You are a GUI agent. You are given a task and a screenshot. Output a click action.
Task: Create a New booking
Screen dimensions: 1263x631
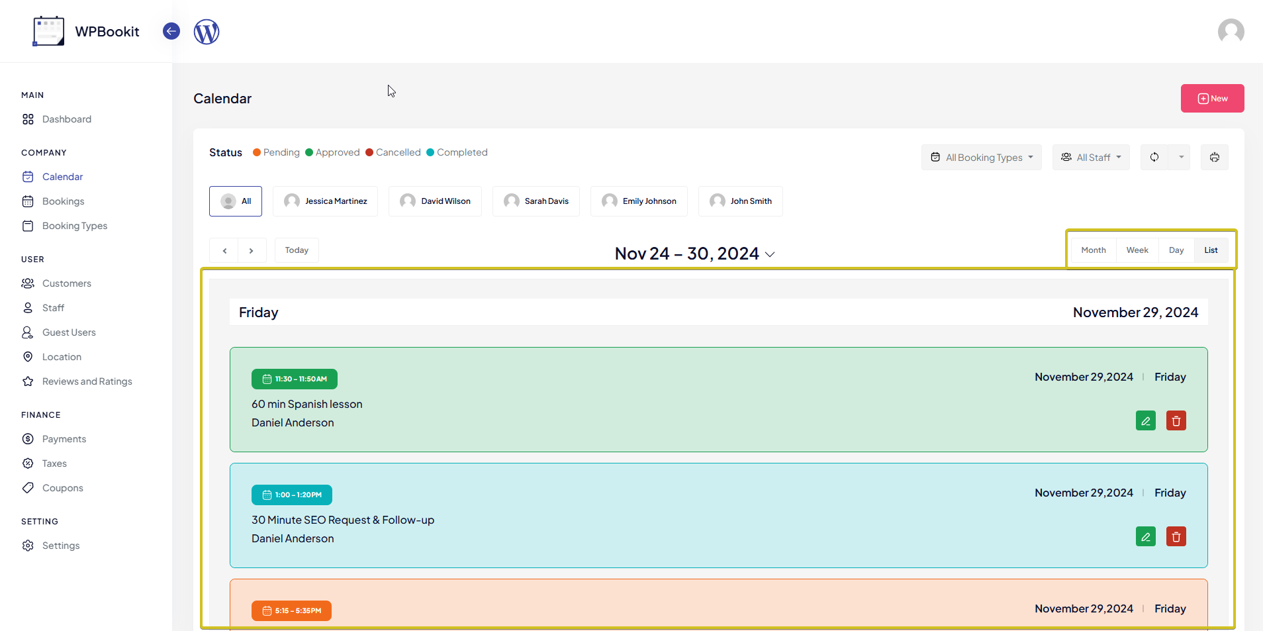coord(1212,99)
